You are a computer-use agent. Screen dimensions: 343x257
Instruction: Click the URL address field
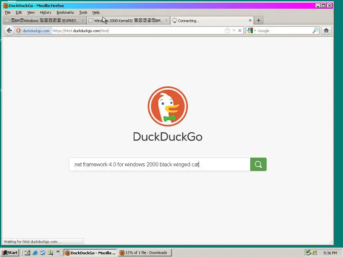click(138, 31)
